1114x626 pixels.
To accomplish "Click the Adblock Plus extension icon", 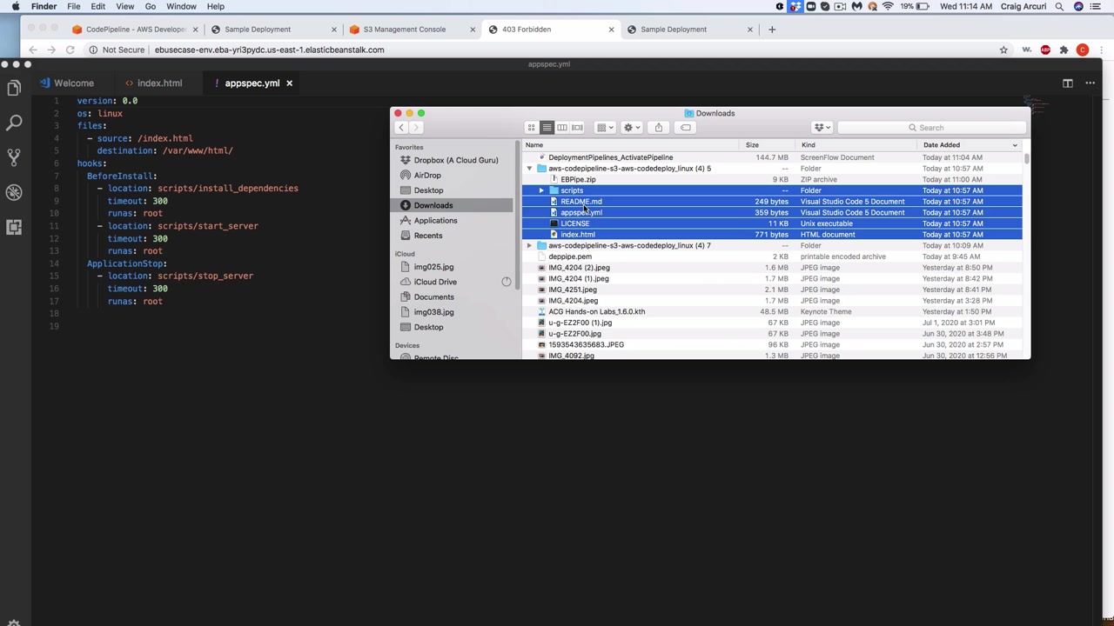I will [1045, 50].
